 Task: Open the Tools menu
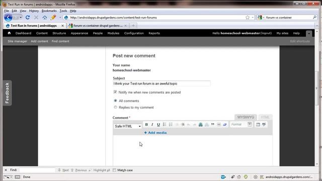pyautogui.click(x=63, y=11)
